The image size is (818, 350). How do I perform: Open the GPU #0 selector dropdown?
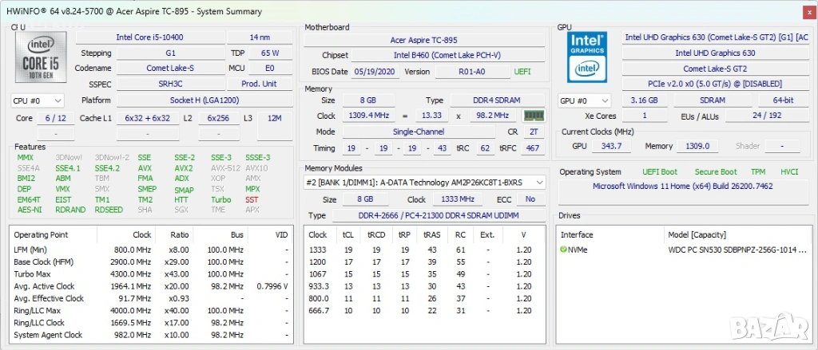[x=584, y=101]
